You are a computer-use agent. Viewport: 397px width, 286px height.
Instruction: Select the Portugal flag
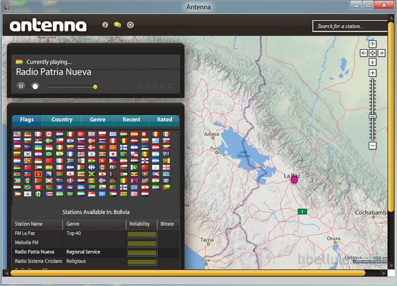tap(102, 147)
